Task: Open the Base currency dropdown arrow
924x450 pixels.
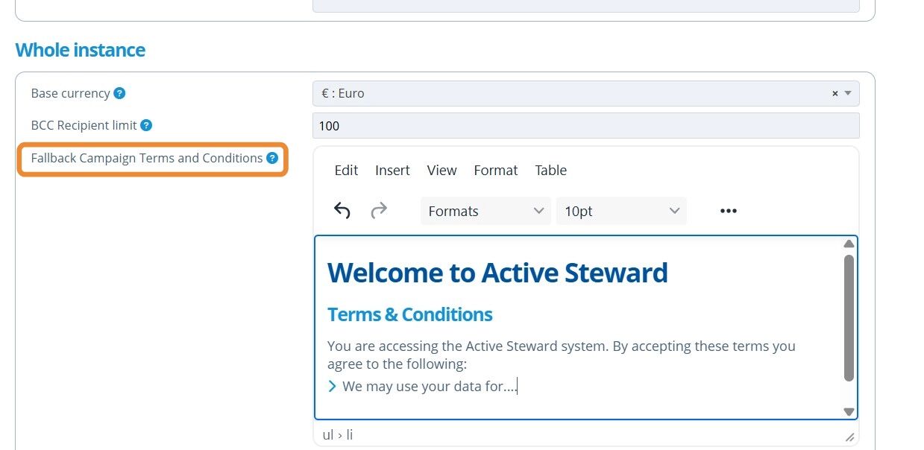Action: [x=848, y=94]
